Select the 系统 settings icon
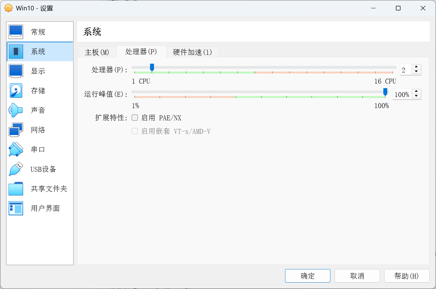 (16, 51)
